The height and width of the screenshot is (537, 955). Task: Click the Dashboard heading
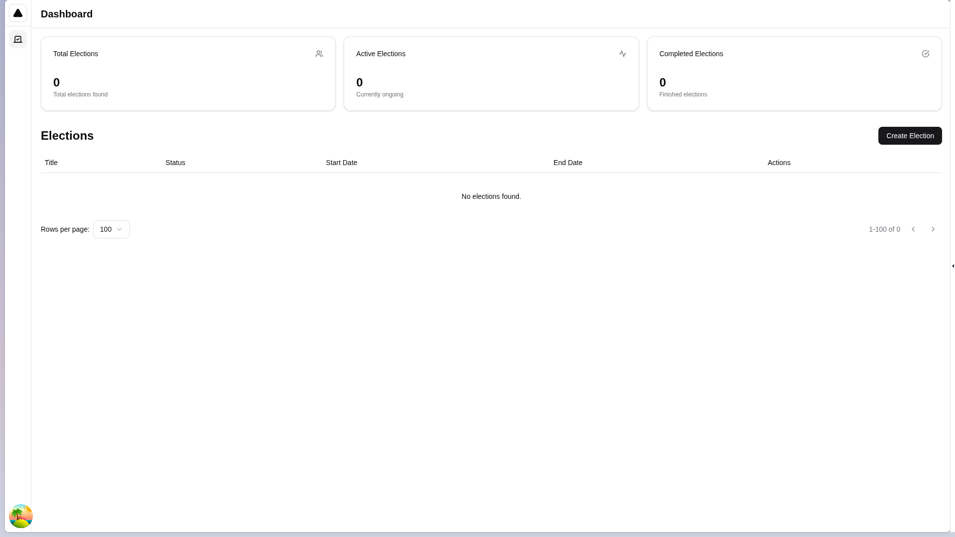tap(67, 14)
